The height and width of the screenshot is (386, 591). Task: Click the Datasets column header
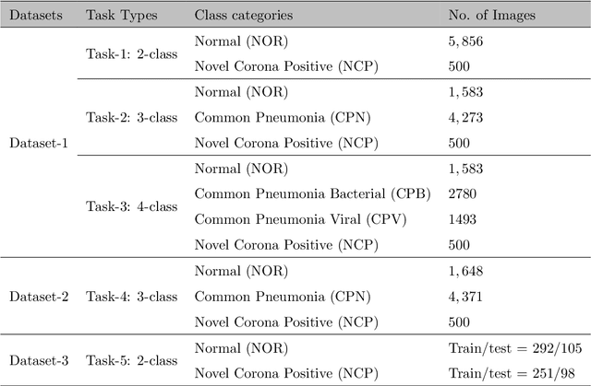point(36,17)
